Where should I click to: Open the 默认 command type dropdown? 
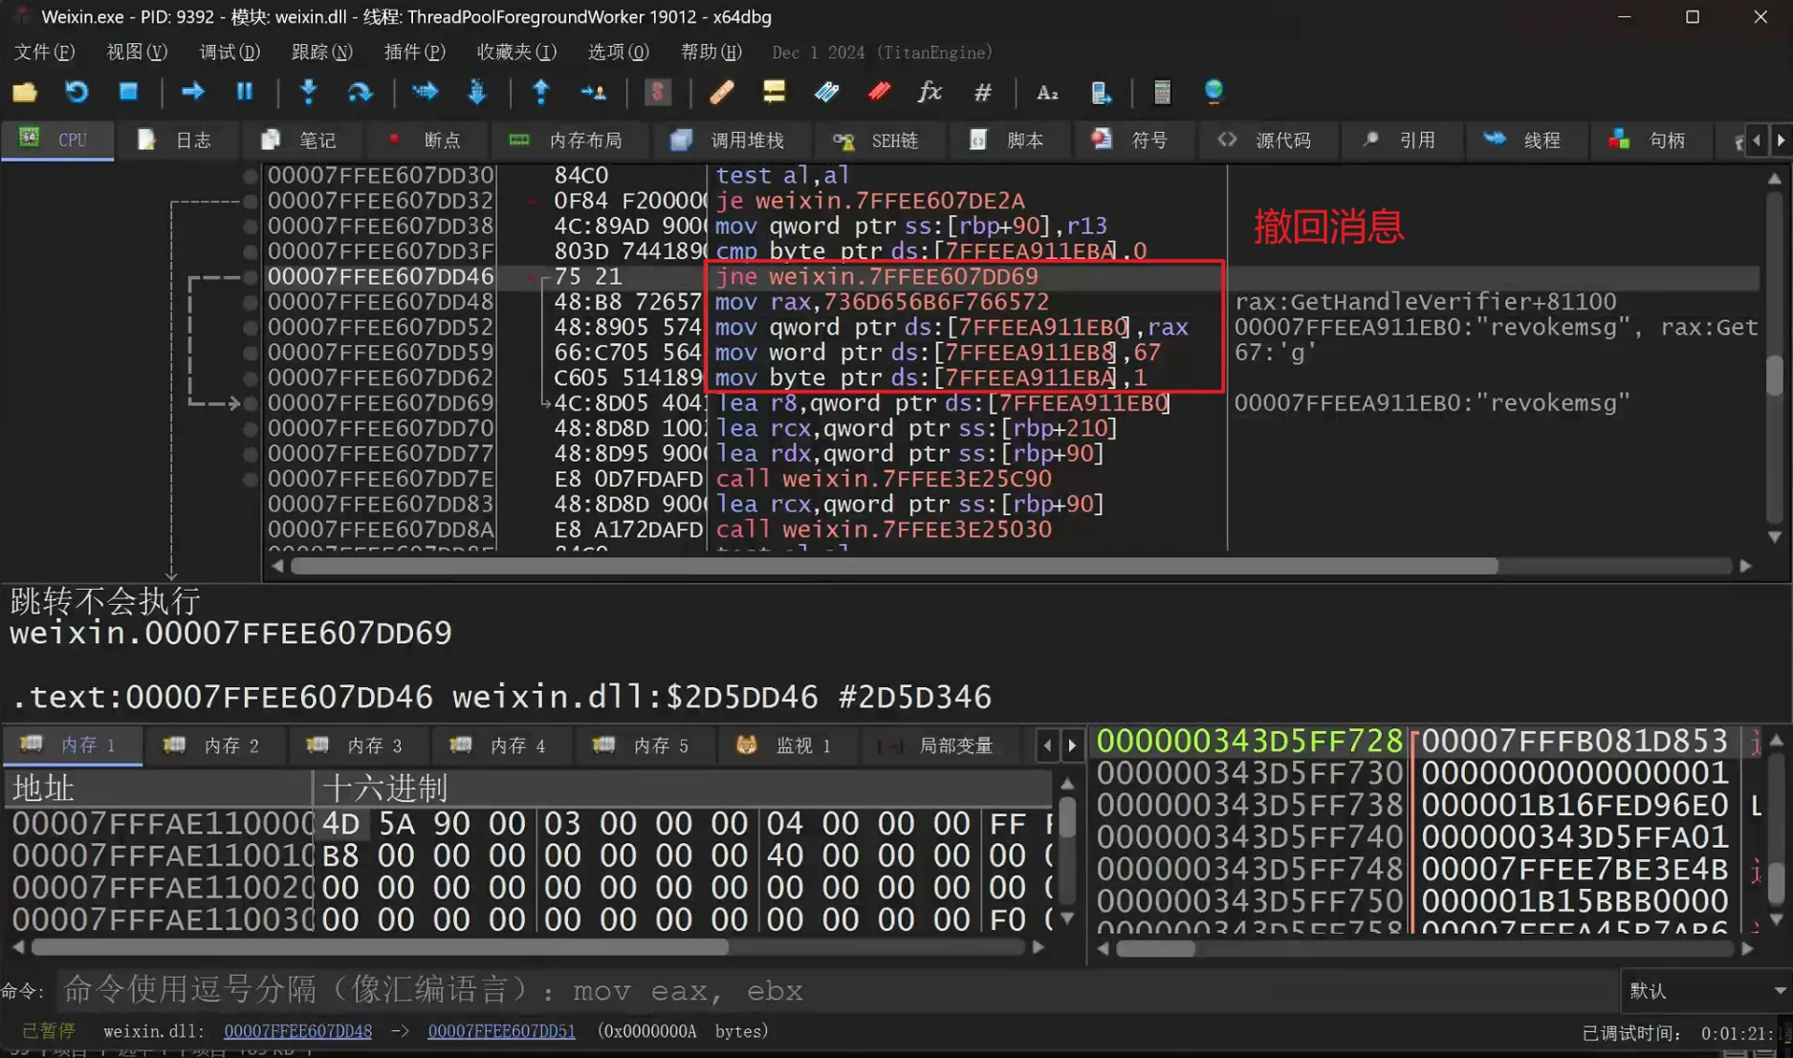1705,991
